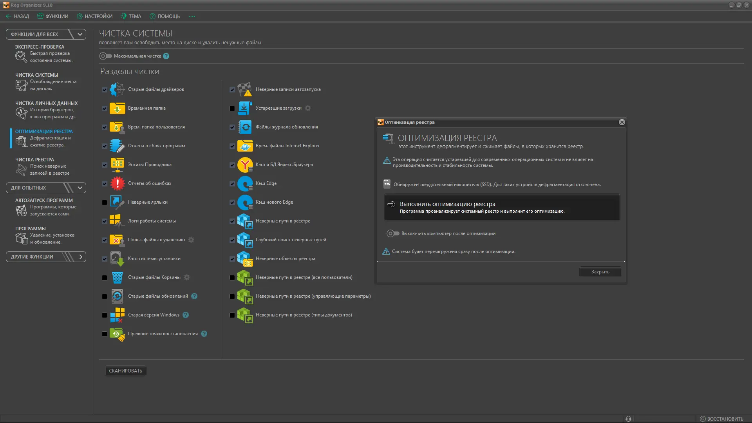
Task: Click the headset support icon in status bar
Action: click(628, 419)
